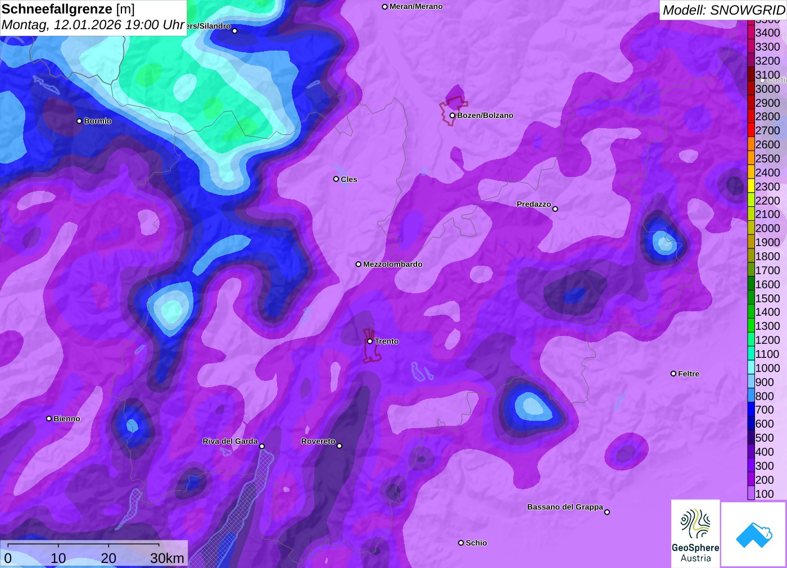787x568 pixels.
Task: Click the GeoSphere Austria logo
Action: click(695, 534)
